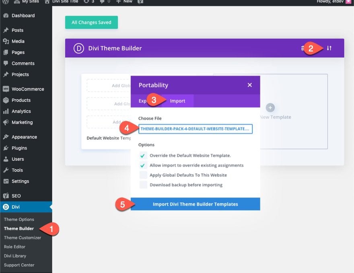Click the Choose File input field
This screenshot has width=354, height=273.
195,129
